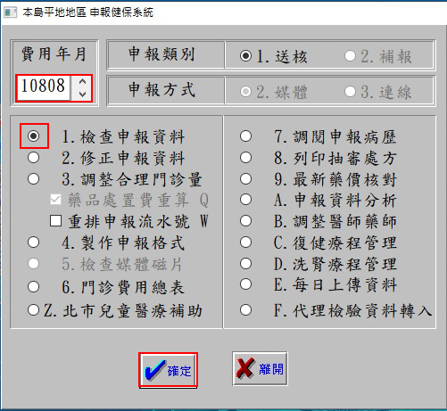Click the window icon in the title bar
447x411 pixels.
[x=11, y=12]
